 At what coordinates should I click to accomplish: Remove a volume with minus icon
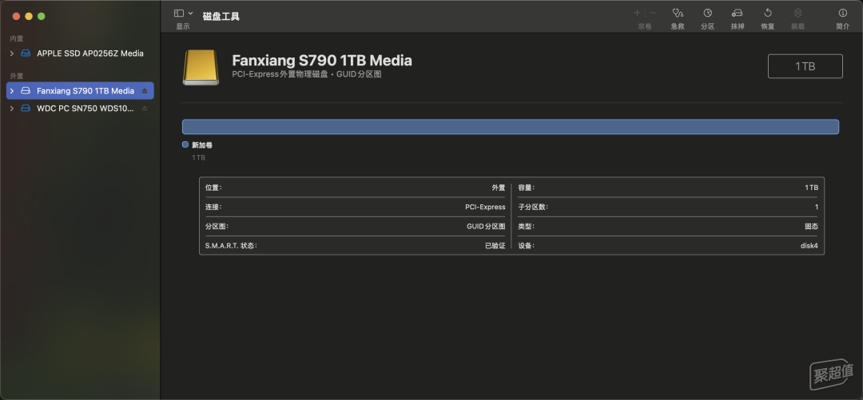point(653,14)
